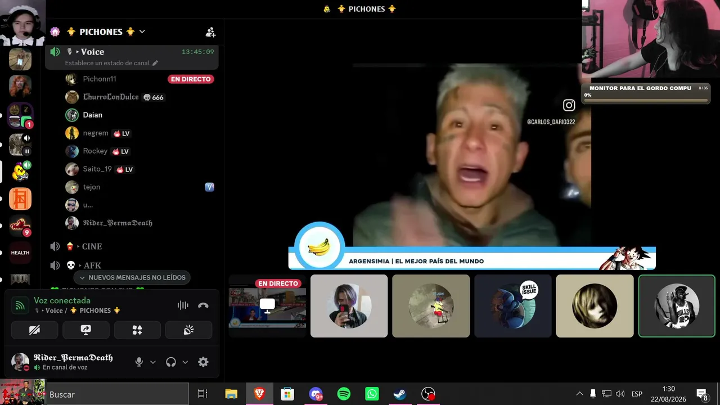Toggle headphone deafen in user panel
Screen dimensions: 720x405
coord(171,362)
